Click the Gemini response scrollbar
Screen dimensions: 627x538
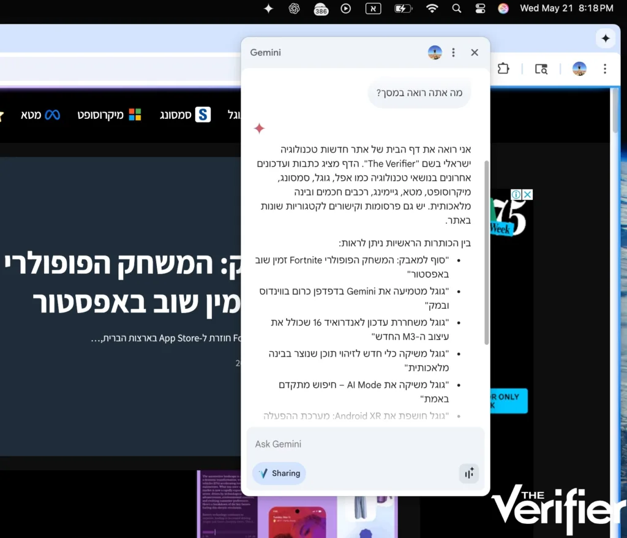click(486, 252)
